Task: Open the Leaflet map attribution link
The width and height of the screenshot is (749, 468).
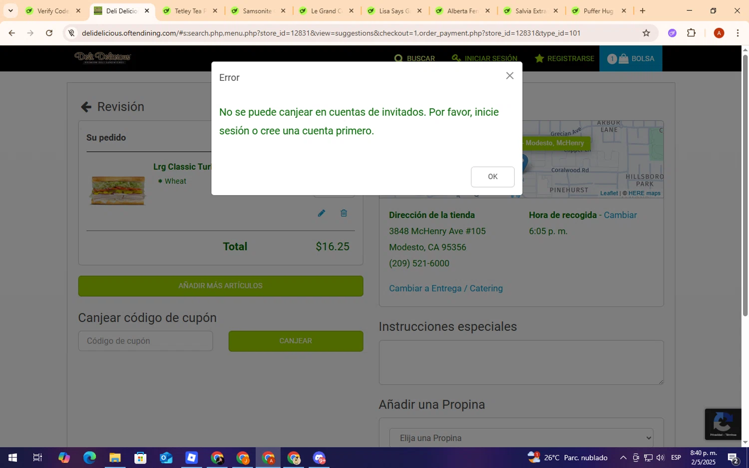Action: click(609, 193)
